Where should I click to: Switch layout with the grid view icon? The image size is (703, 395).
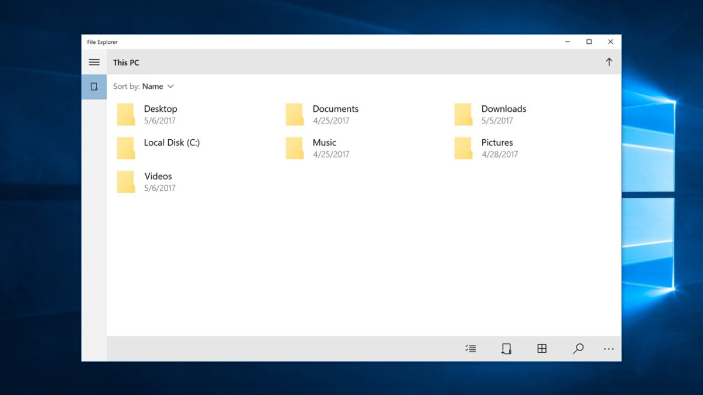click(x=542, y=348)
